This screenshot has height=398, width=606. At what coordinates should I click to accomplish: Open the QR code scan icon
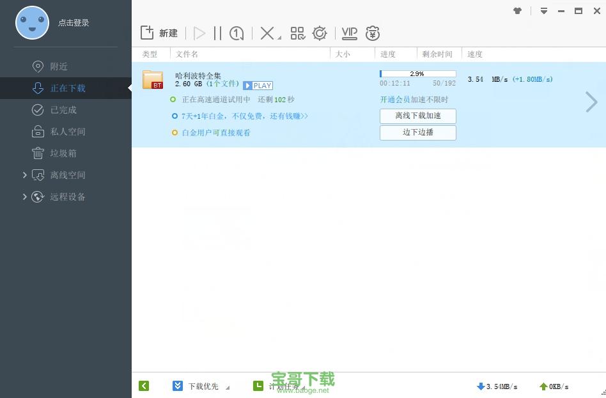click(298, 33)
